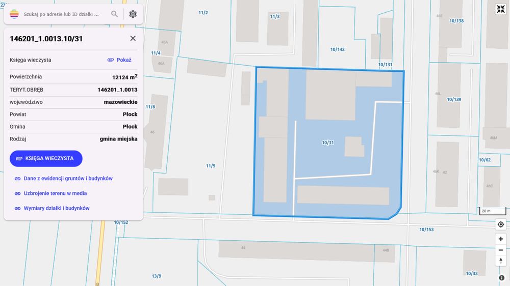Click parcel label 11/6

click(x=150, y=107)
